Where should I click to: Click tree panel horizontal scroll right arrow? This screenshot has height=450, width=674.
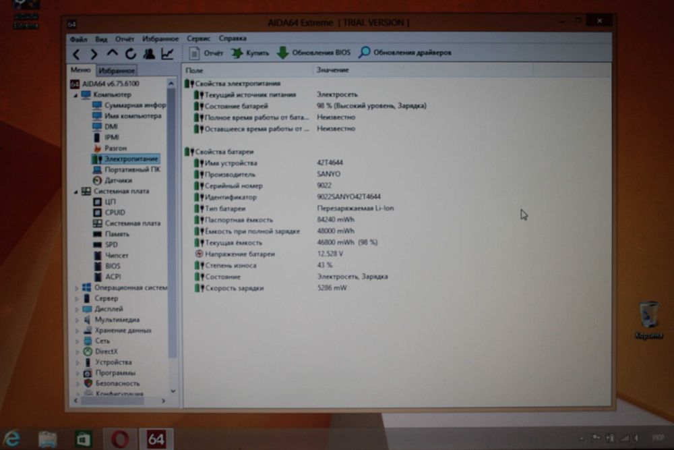click(x=163, y=401)
